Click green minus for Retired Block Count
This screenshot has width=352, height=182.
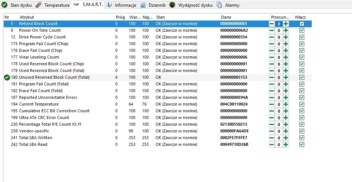pyautogui.click(x=271, y=24)
